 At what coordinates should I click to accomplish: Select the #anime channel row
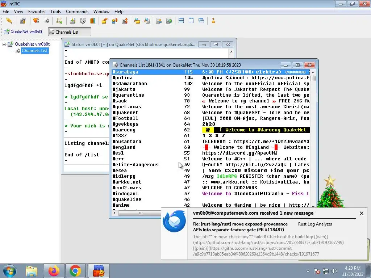[x=210, y=205]
